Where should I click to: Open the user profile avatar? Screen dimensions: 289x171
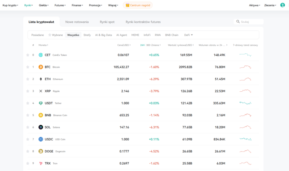[283, 5]
